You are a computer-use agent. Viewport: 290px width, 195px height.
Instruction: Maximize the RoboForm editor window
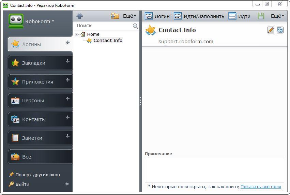coord(267,4)
